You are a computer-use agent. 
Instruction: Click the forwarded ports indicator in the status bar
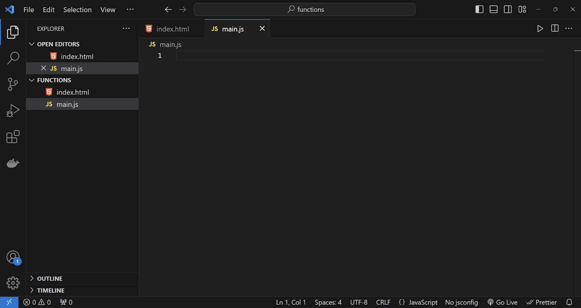66,302
